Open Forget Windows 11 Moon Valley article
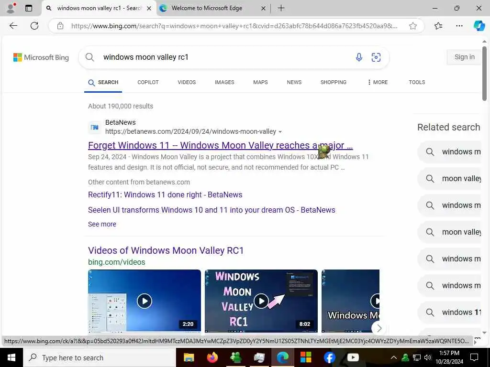The width and height of the screenshot is (490, 367). coord(220,145)
